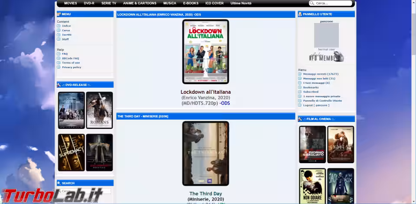Screen dimensions: 416x204
Task: Click the panzone user avatar
Action: pos(326,35)
